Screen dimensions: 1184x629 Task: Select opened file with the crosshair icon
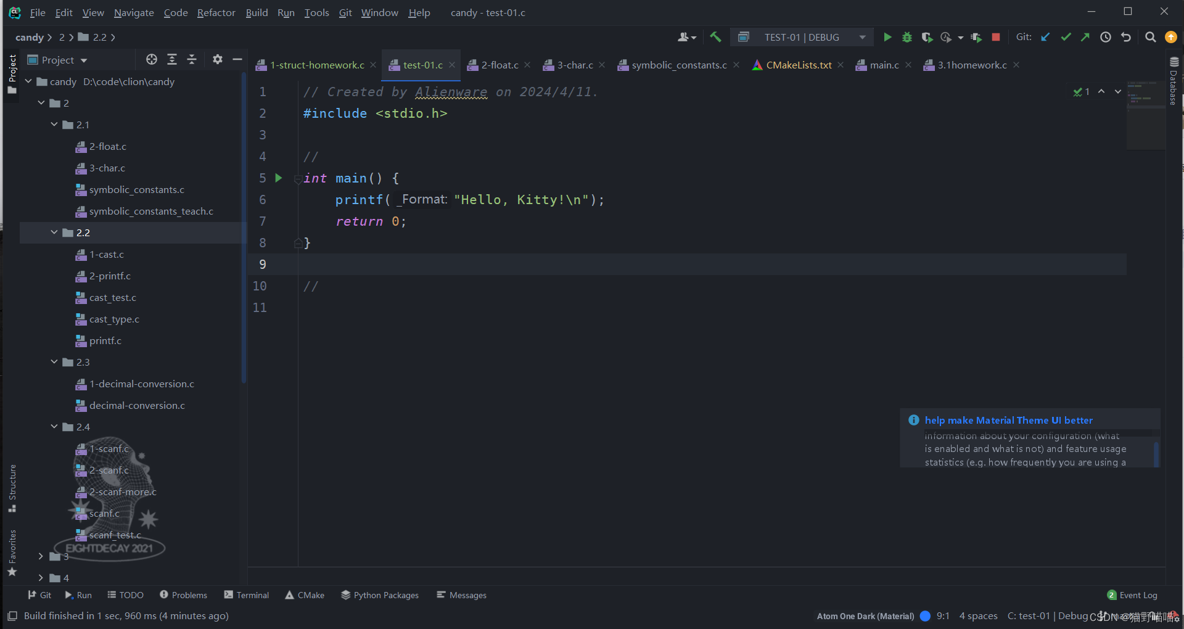coord(151,59)
